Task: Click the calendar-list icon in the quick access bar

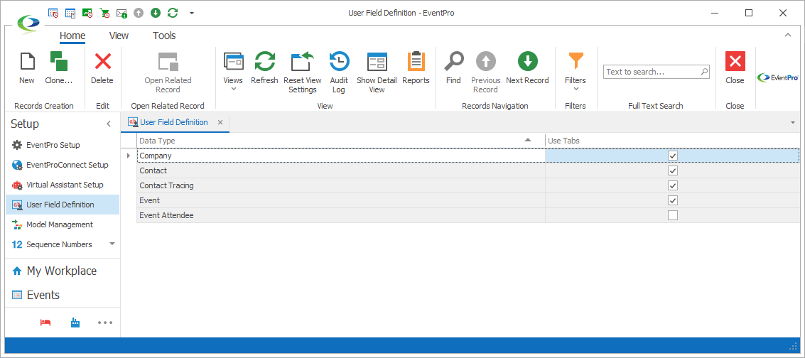Action: pos(70,13)
